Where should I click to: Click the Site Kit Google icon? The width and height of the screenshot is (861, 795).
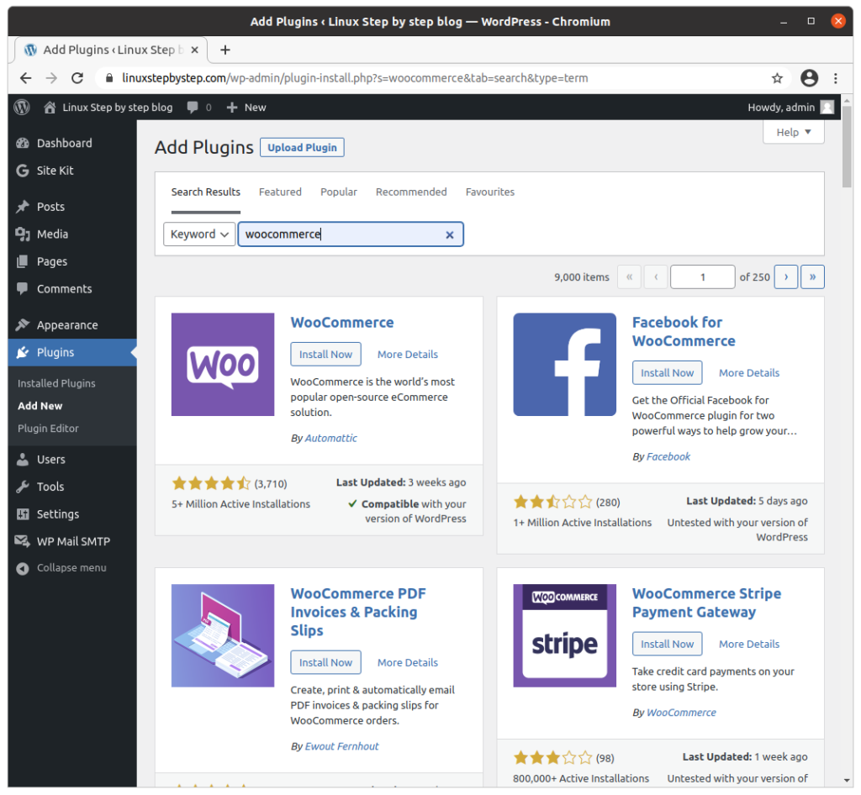pyautogui.click(x=23, y=171)
